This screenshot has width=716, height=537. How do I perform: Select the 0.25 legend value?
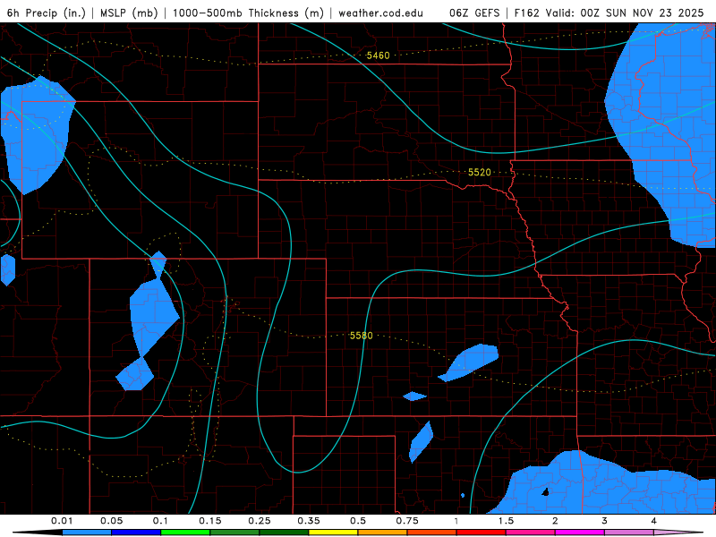260,521
